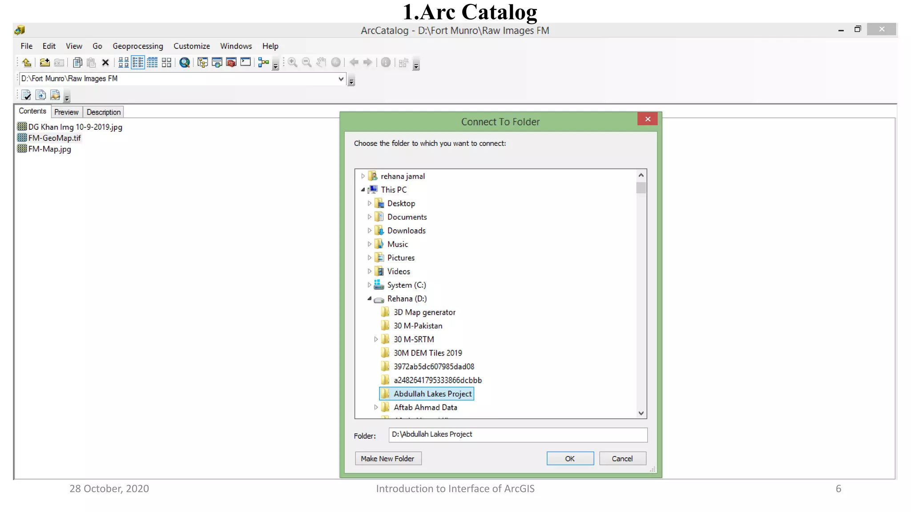911x512 pixels.
Task: Select the Zoom Out tool
Action: tap(306, 63)
